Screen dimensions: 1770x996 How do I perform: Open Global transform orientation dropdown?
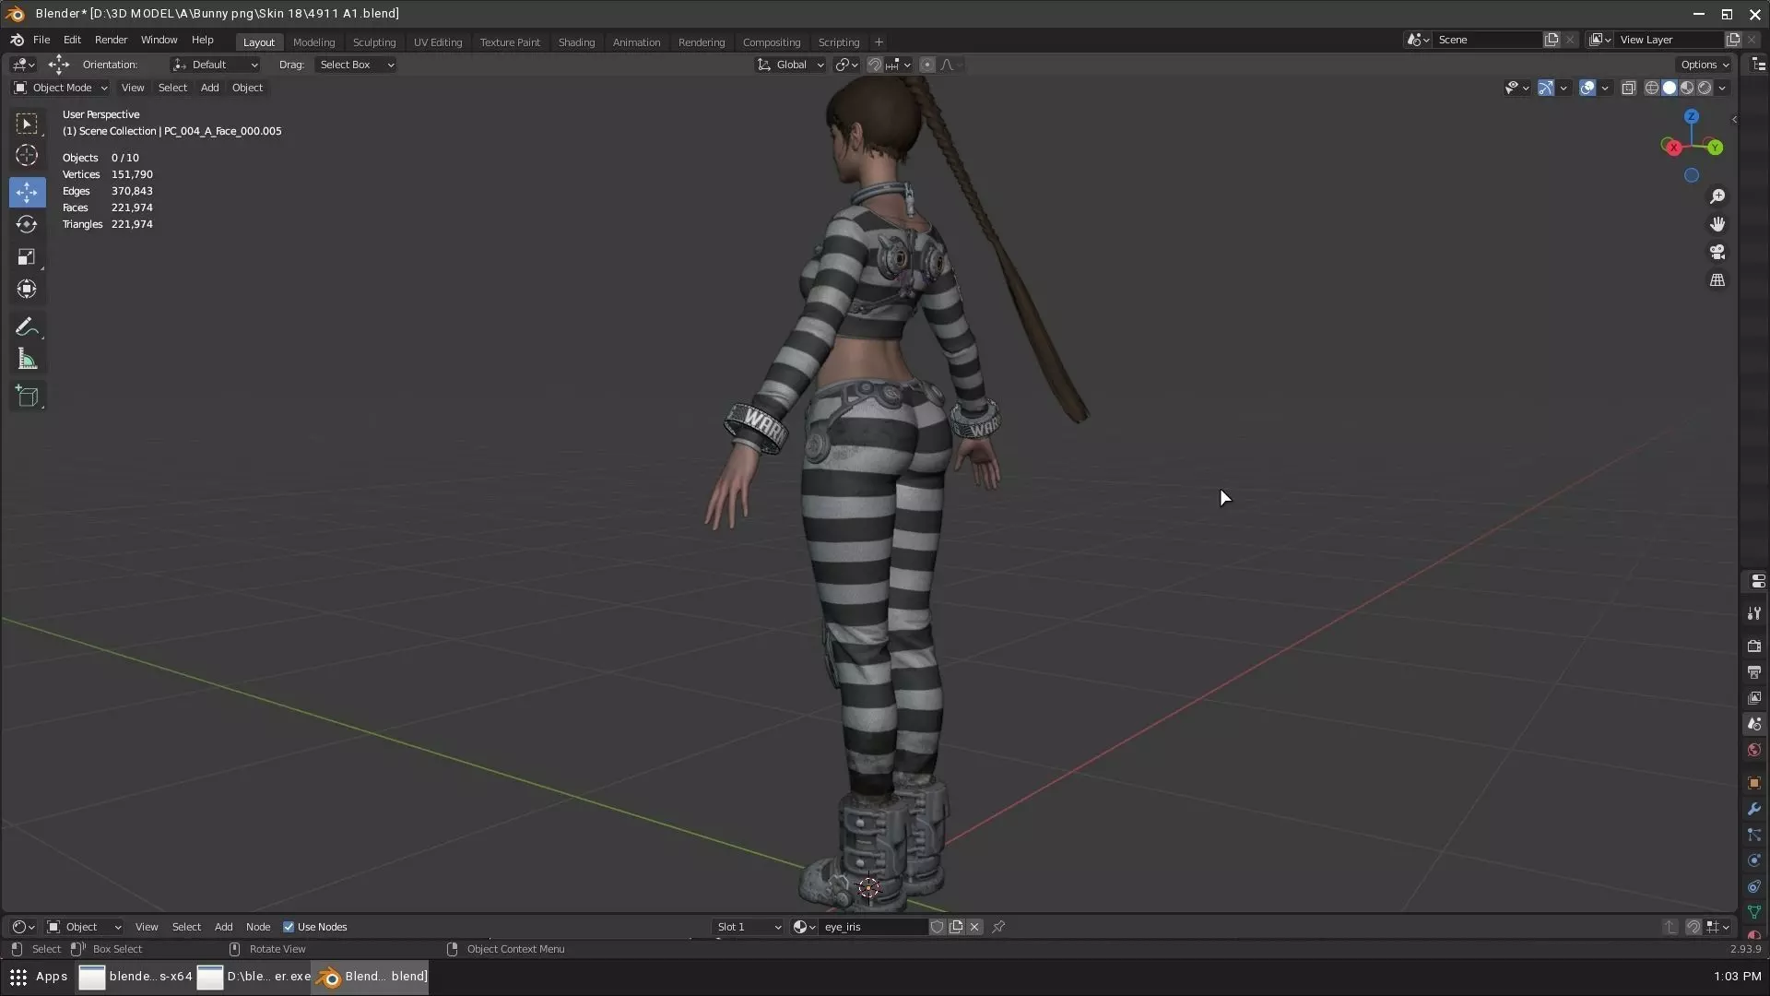pyautogui.click(x=791, y=65)
